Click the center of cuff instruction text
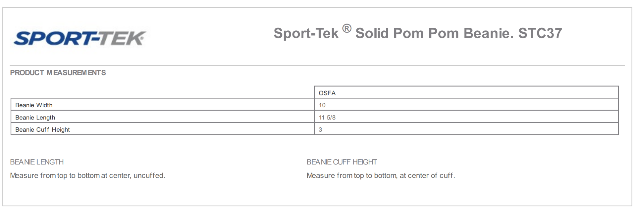The height and width of the screenshot is (209, 636). [381, 176]
